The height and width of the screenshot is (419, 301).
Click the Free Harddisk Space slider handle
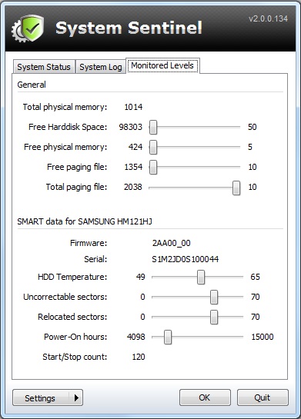pyautogui.click(x=153, y=127)
